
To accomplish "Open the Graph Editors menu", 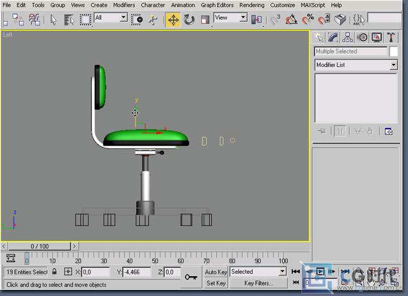I will tap(217, 5).
